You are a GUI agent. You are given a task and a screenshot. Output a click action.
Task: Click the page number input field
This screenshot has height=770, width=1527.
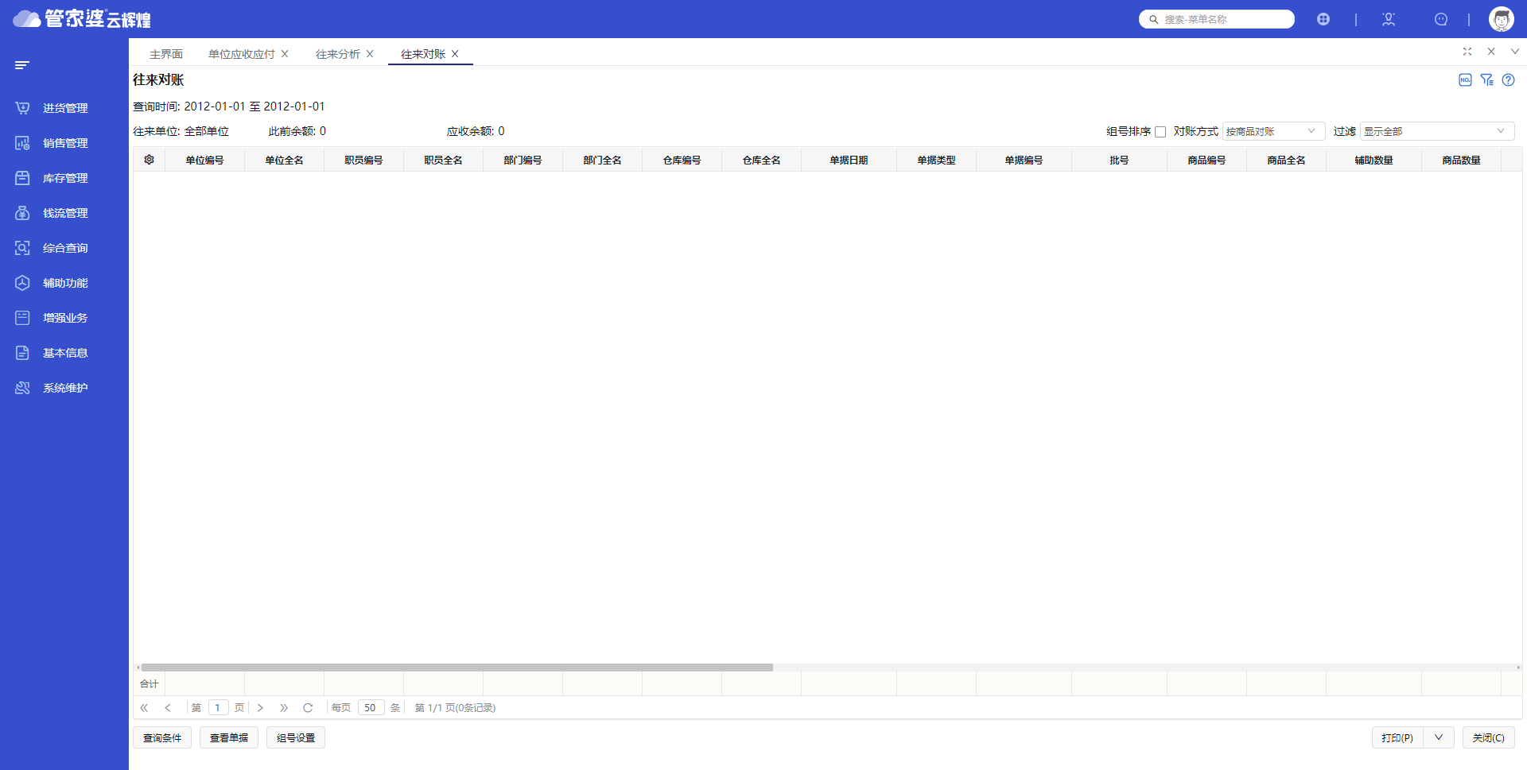(218, 707)
